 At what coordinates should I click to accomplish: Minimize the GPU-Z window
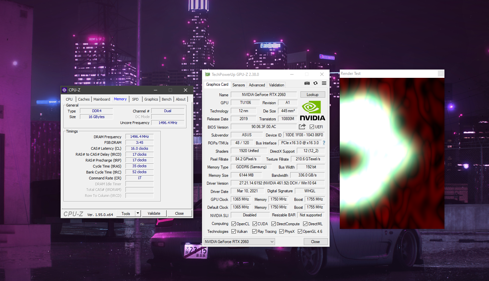click(292, 75)
